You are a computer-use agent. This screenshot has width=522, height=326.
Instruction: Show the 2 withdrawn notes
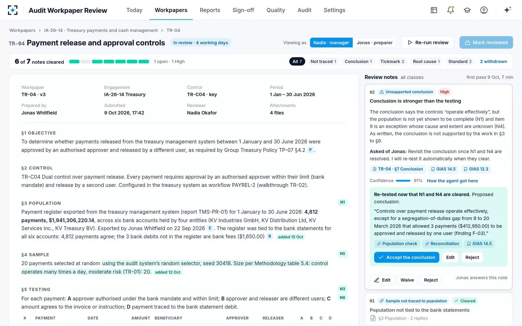point(493,62)
